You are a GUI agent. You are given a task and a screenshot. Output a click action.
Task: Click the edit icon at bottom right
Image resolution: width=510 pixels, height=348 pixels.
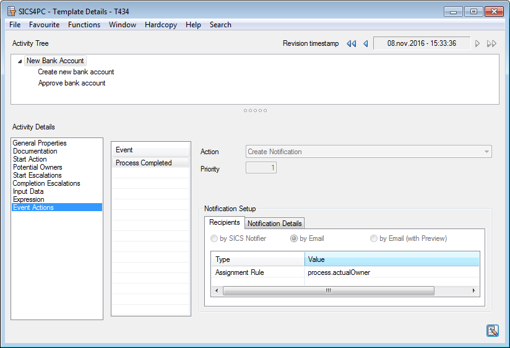click(492, 331)
